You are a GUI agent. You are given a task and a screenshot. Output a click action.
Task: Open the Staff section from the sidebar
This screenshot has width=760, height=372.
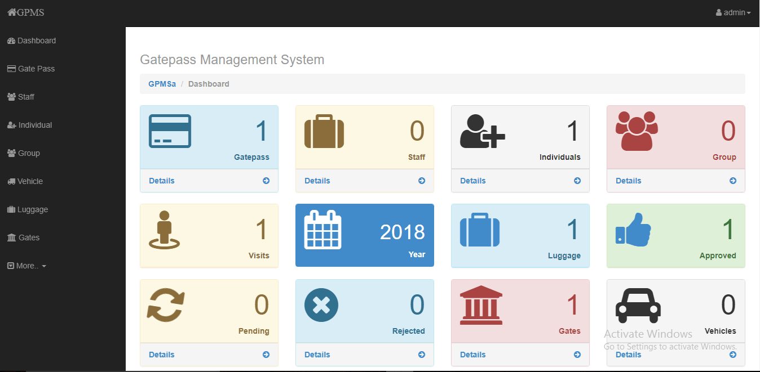pyautogui.click(x=25, y=96)
